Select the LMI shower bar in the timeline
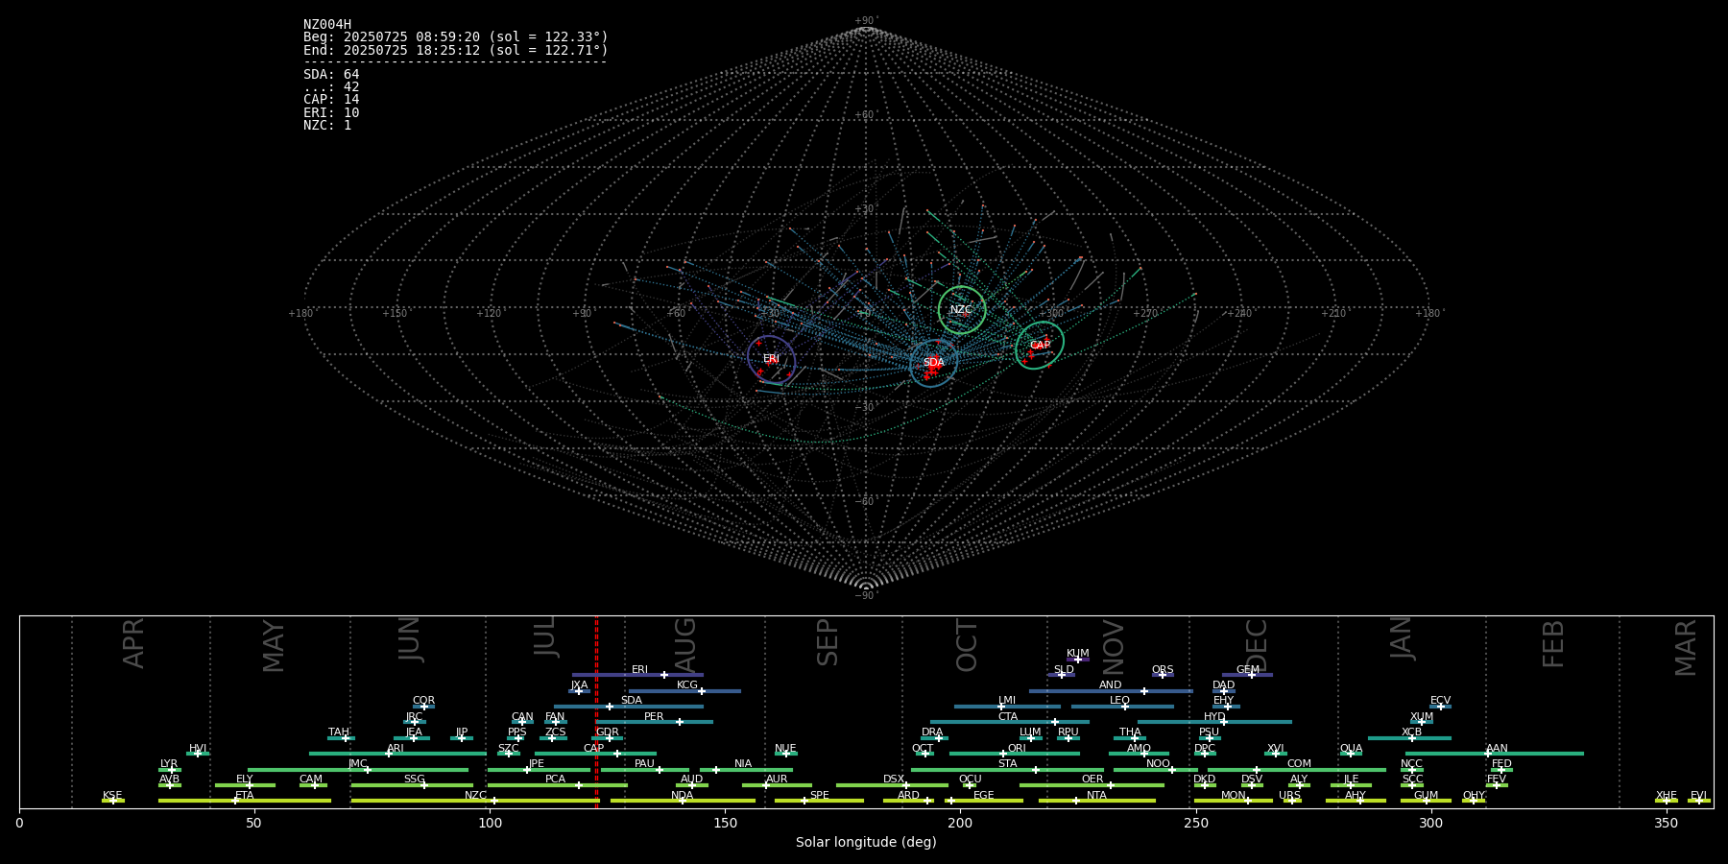The width and height of the screenshot is (1728, 864). [1007, 707]
